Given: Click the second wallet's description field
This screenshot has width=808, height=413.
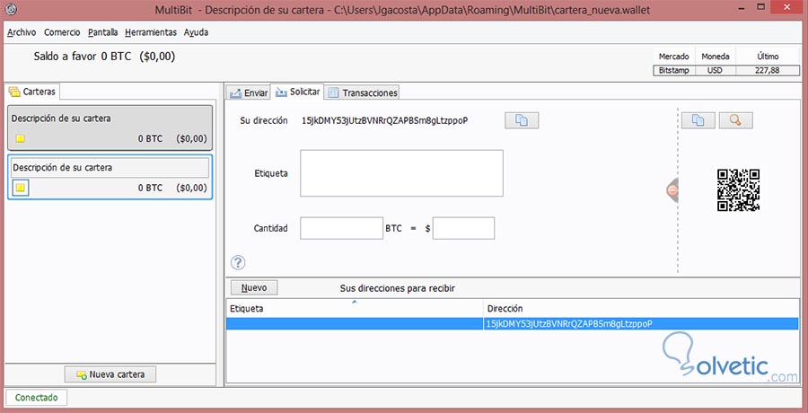Looking at the screenshot, I should (110, 168).
